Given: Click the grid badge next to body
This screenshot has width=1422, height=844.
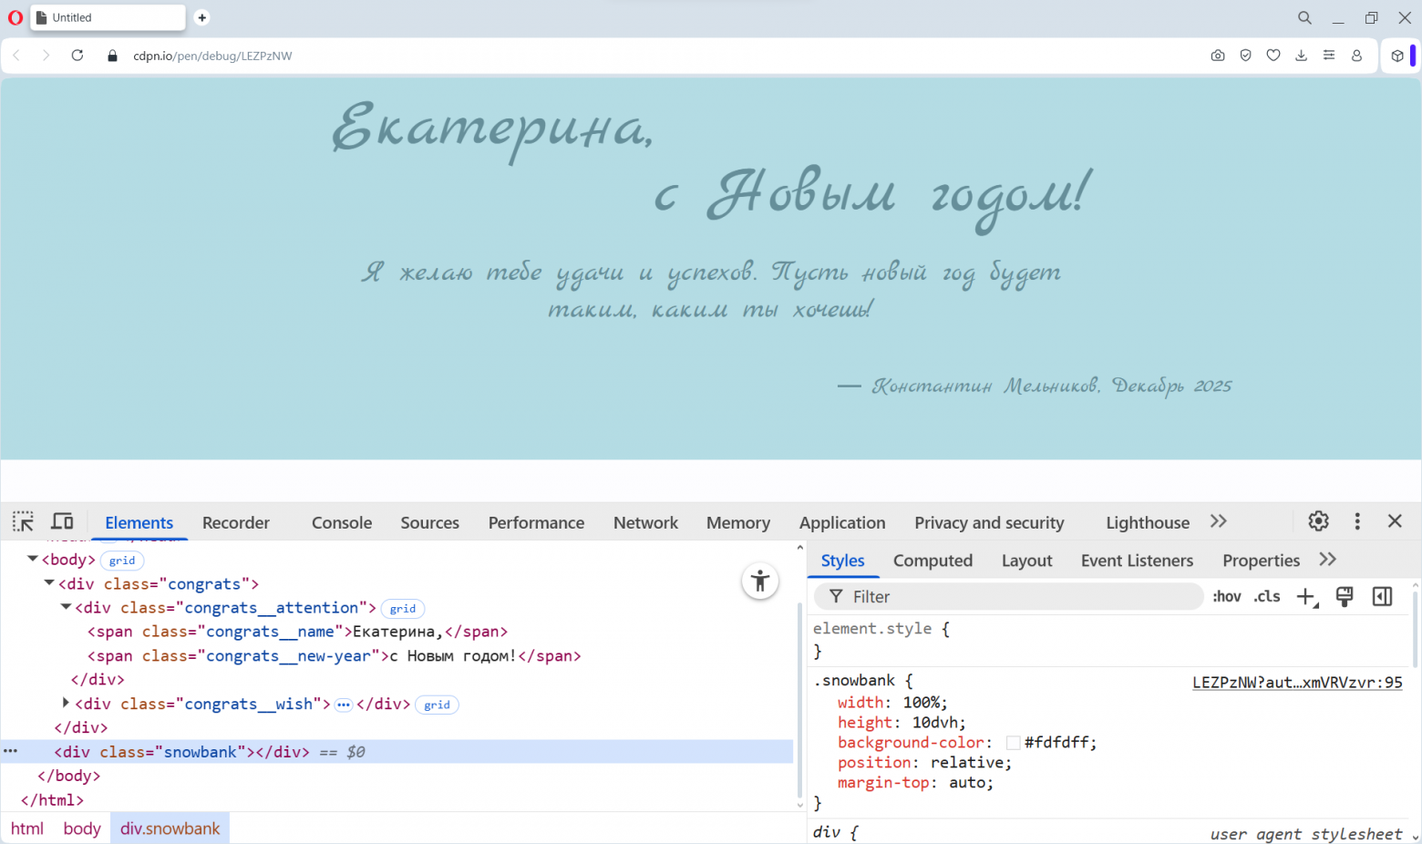Looking at the screenshot, I should tap(122, 561).
